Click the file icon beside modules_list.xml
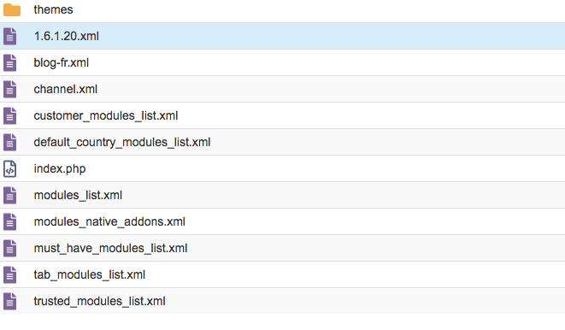Viewport: 565px width, 330px height. [10, 195]
